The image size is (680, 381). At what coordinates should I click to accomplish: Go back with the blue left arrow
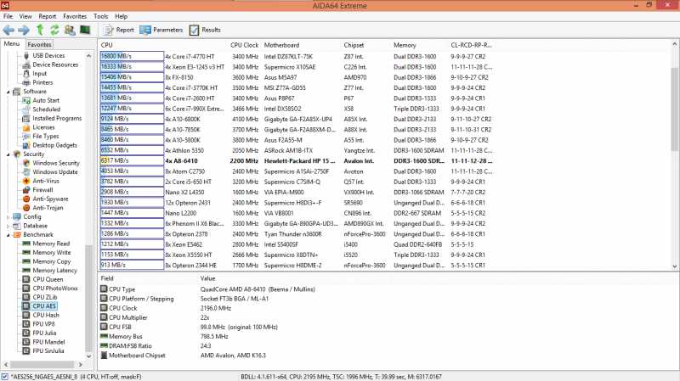8,30
